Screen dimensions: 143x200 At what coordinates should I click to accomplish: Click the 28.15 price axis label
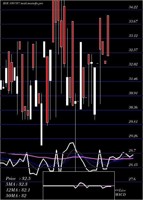pyautogui.click(x=133, y=165)
